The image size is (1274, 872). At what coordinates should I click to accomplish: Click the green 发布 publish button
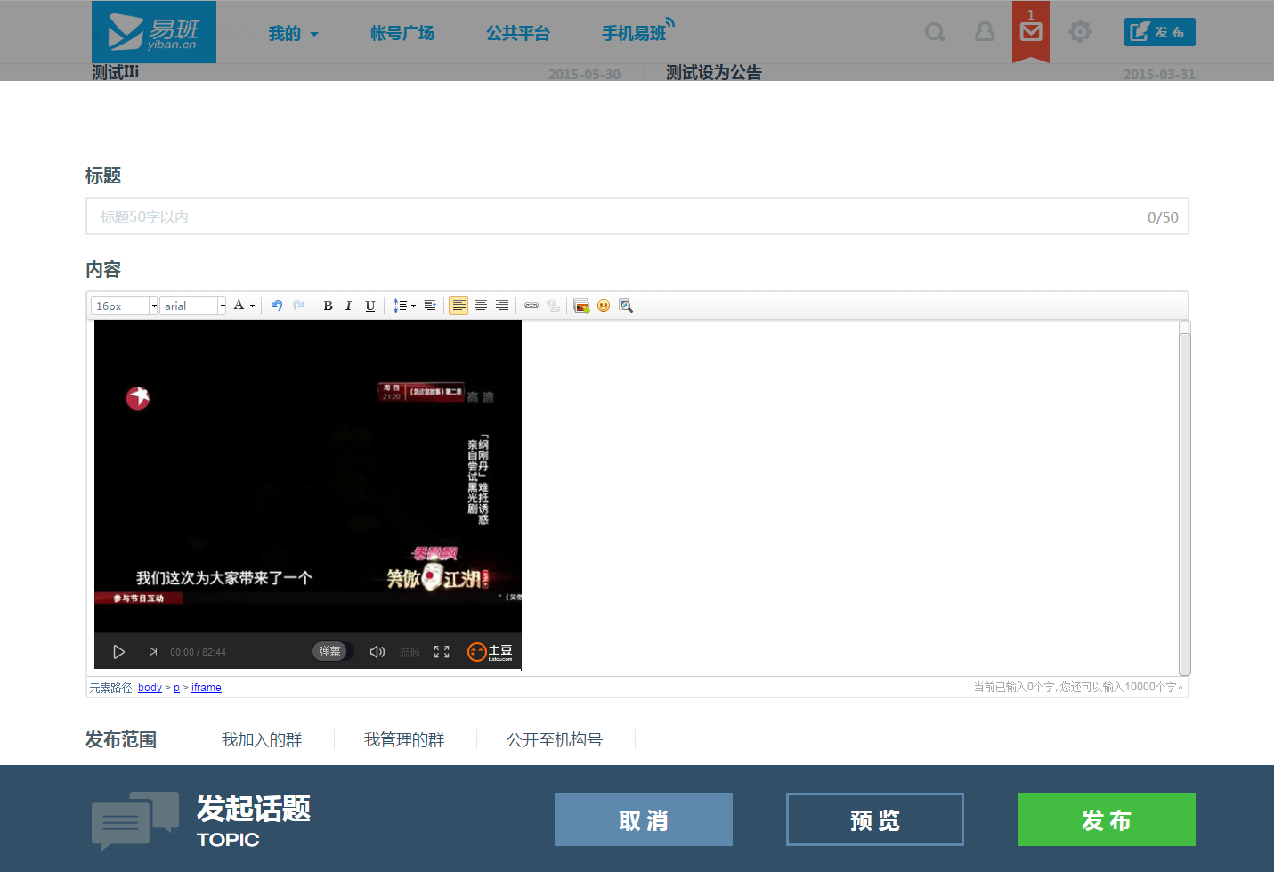coord(1107,819)
